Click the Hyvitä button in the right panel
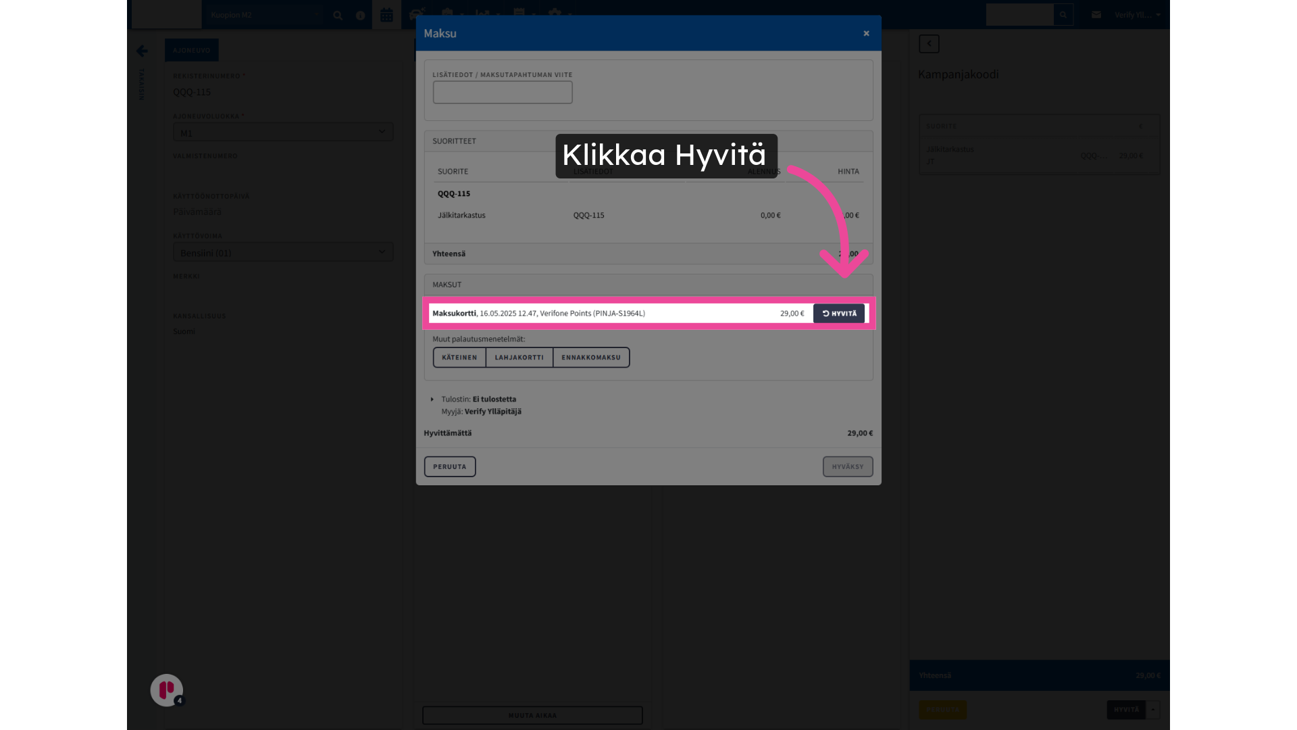This screenshot has height=730, width=1297. (x=1126, y=710)
